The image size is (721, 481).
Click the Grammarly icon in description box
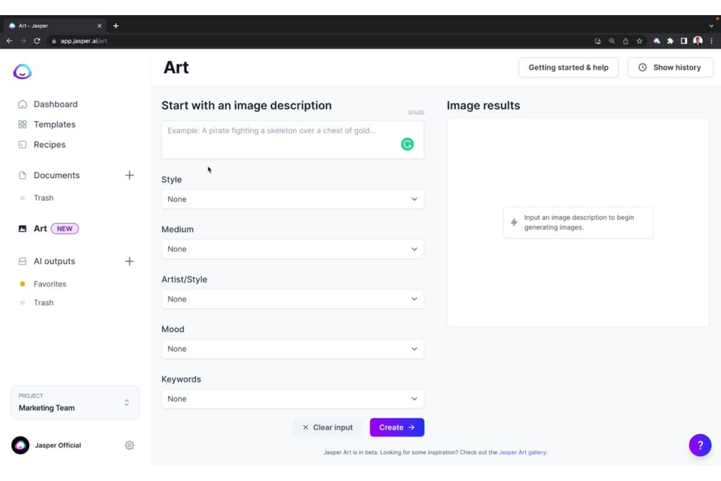pos(407,144)
